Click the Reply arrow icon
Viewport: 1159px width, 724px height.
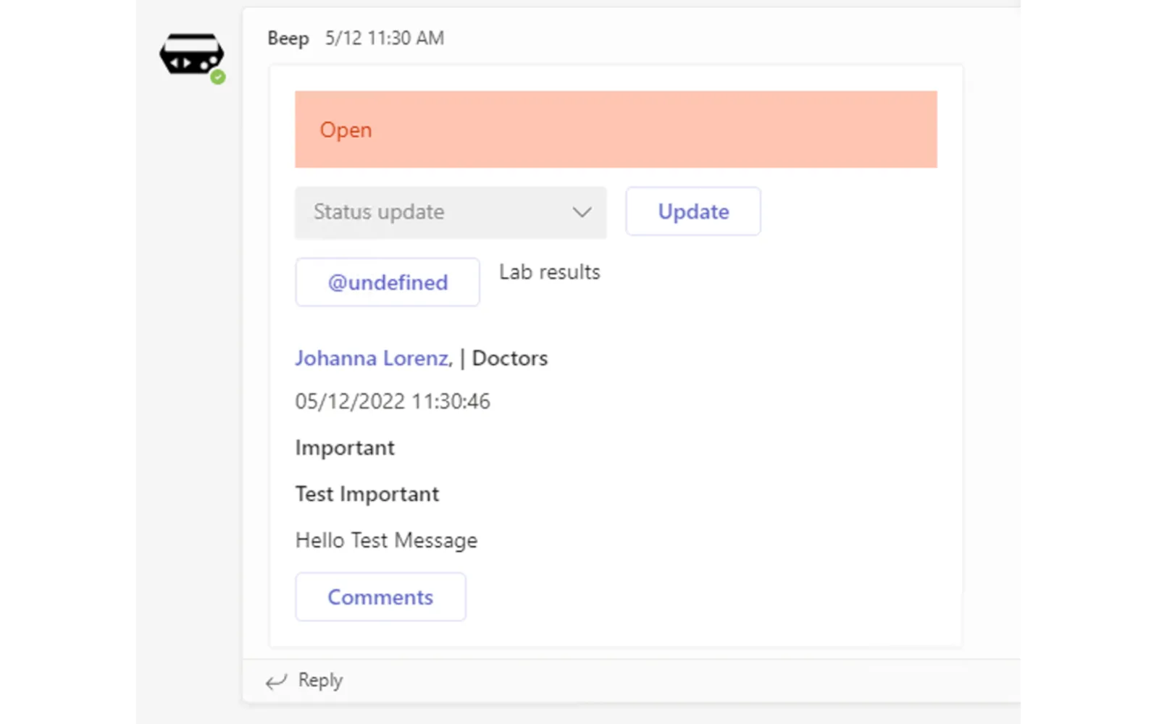[x=276, y=681]
